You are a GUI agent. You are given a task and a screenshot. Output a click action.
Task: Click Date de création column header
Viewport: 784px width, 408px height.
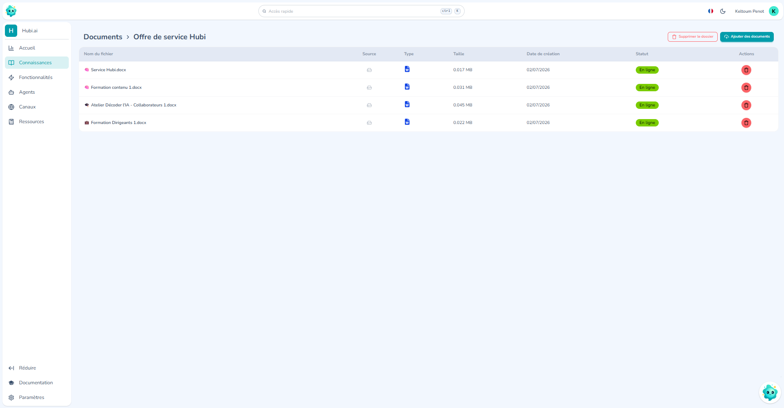tap(543, 54)
